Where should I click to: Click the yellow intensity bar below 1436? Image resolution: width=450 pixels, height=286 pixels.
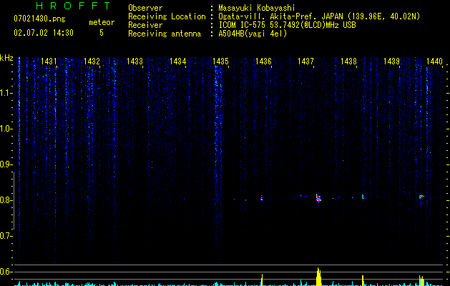262,280
